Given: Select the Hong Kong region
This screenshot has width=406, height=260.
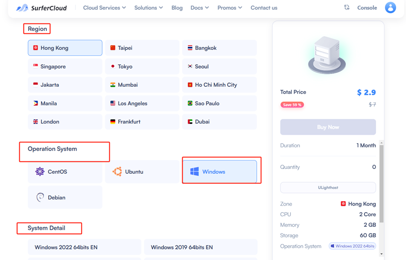Looking at the screenshot, I should tap(65, 48).
